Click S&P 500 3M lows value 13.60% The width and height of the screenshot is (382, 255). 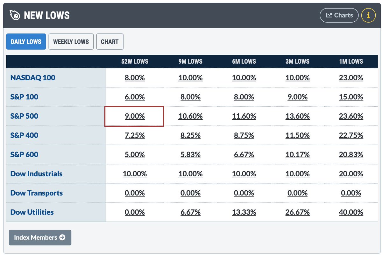point(297,116)
